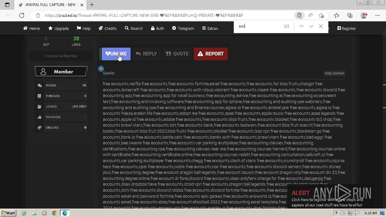Open the Favorites list icon
Screen dimensions: 386x217
point(337,15)
